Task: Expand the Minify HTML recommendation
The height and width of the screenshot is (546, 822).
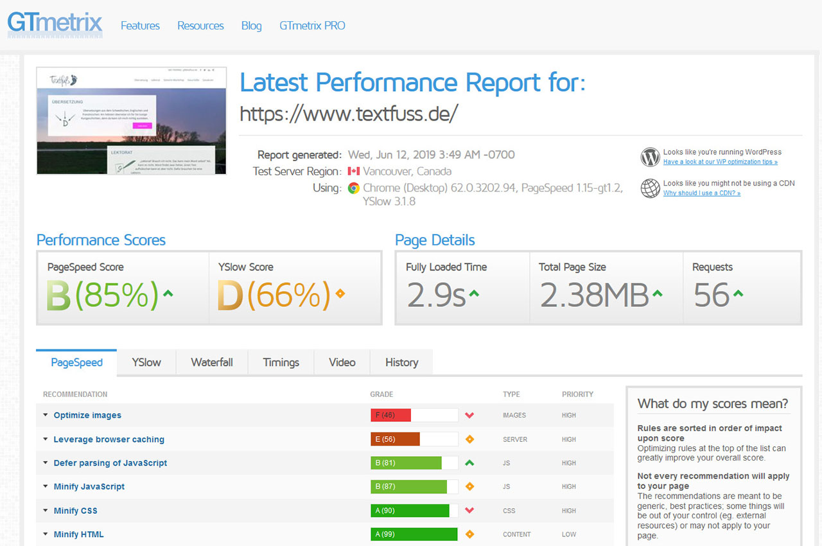Action: click(x=78, y=534)
